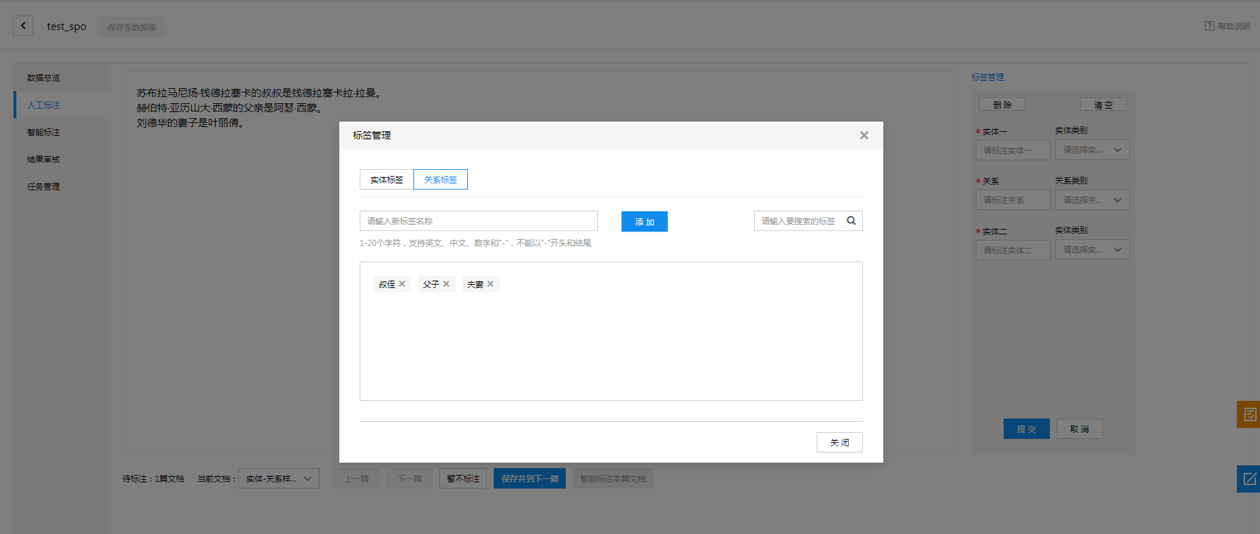Expand the 实体一 实体类别 dropdown
1260x534 pixels.
click(x=1092, y=150)
